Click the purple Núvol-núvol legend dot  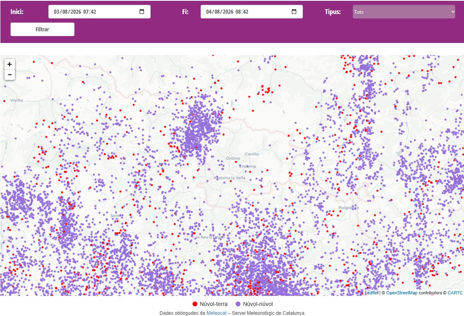[x=238, y=304]
